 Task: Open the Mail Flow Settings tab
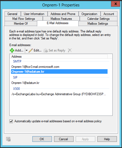coord(24,19)
